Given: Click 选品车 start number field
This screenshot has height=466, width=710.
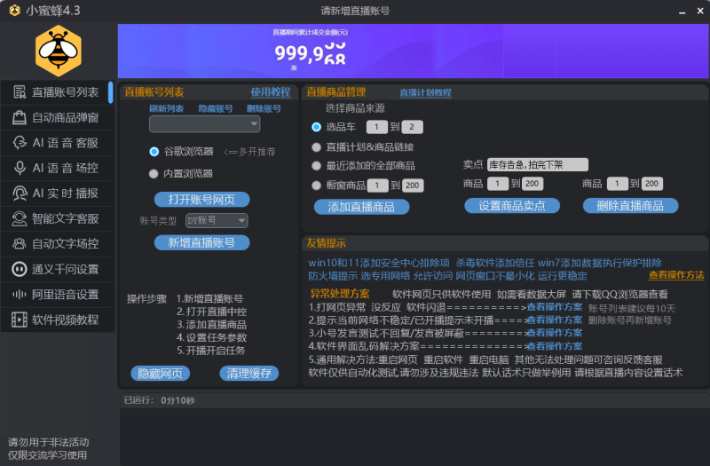Looking at the screenshot, I should (x=376, y=127).
